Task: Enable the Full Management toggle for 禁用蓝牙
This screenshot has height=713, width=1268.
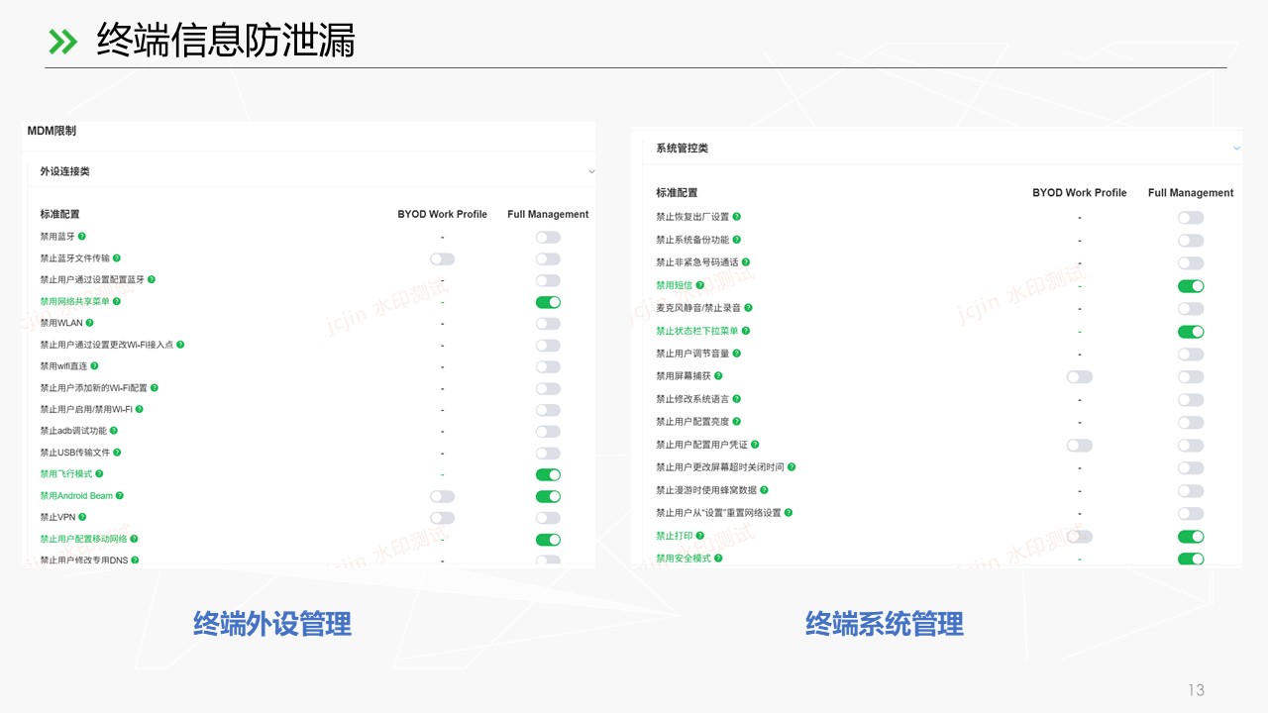Action: (x=548, y=238)
